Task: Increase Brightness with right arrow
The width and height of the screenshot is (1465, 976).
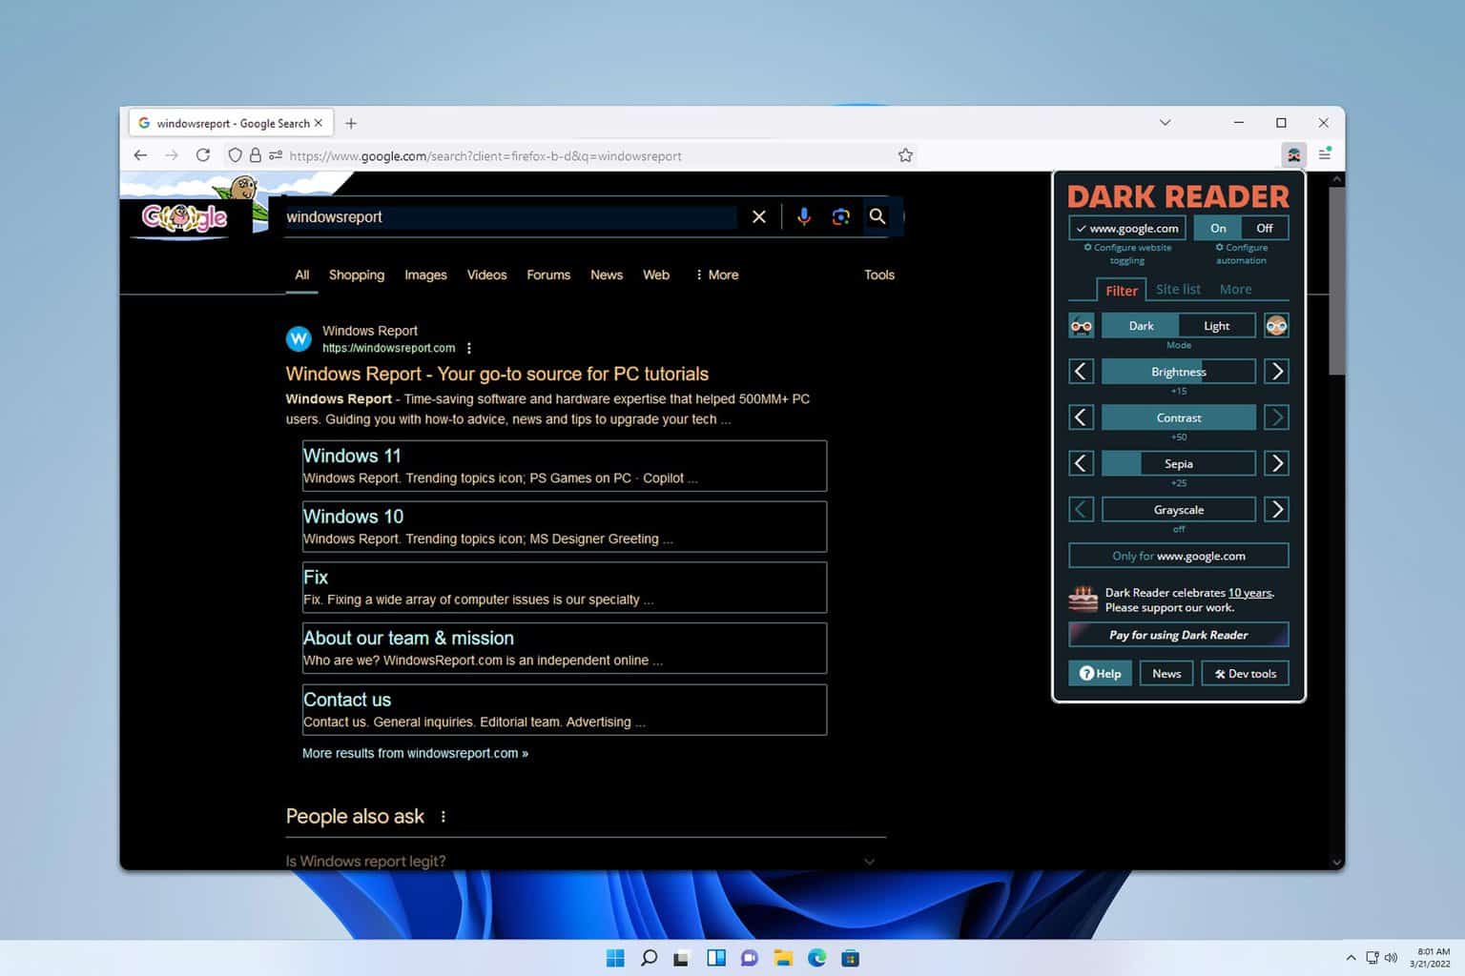Action: [1277, 372]
